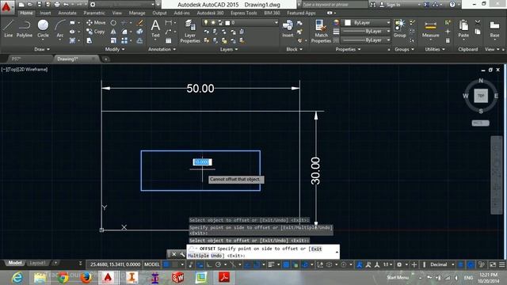Click the Erase tool icon

(x=139, y=23)
